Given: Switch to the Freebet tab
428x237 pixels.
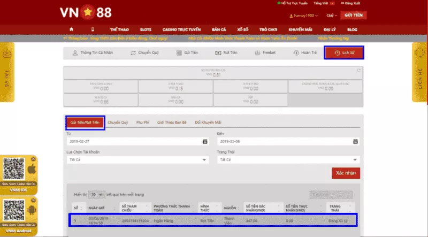Looking at the screenshot, I should [x=265, y=53].
